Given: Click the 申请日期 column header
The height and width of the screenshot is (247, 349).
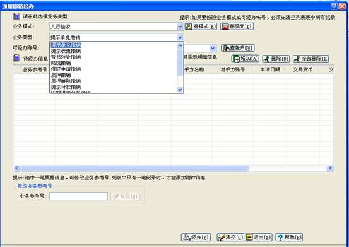Looking at the screenshot, I should (270, 69).
